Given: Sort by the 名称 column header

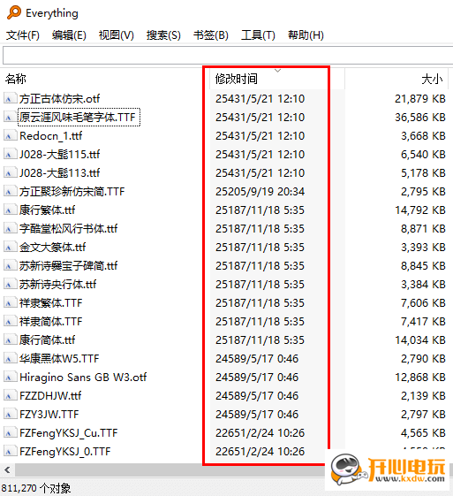Looking at the screenshot, I should point(16,79).
